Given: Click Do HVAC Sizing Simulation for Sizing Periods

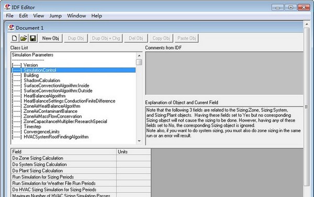Looking at the screenshot, I should [64, 190].
